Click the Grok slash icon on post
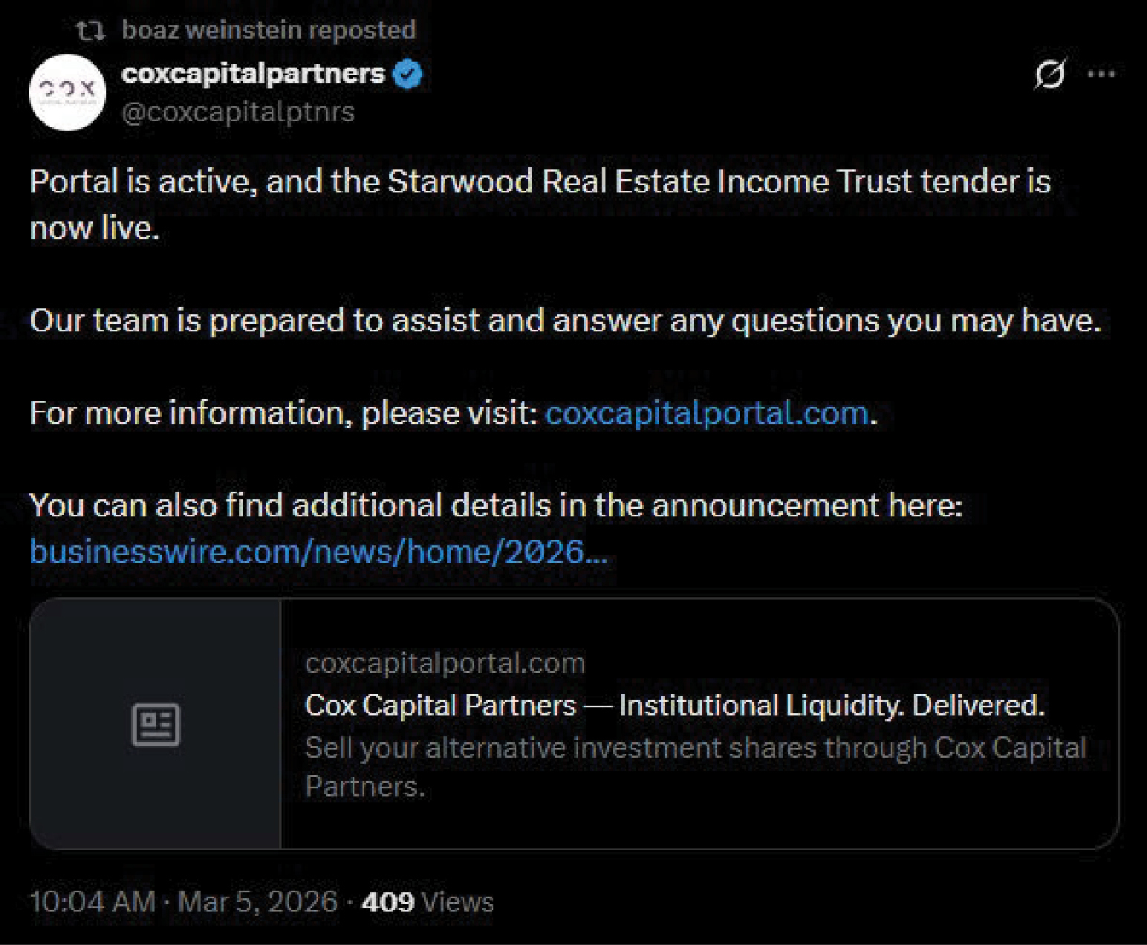 pos(1050,74)
